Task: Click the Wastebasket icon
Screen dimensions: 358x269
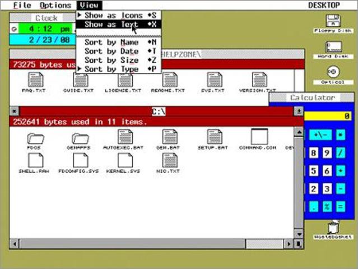Action: coord(333,230)
